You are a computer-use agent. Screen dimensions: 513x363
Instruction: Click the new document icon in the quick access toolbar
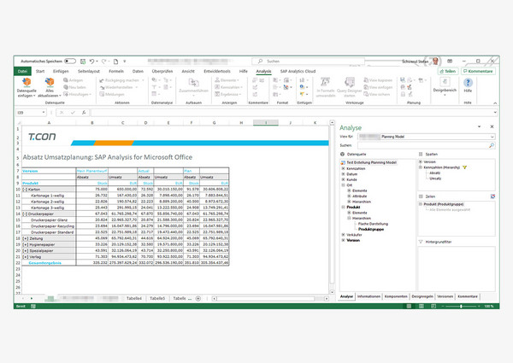point(115,61)
